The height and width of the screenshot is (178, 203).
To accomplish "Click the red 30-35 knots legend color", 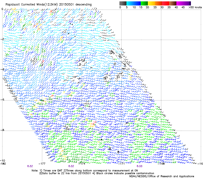I will (x=166, y=3).
